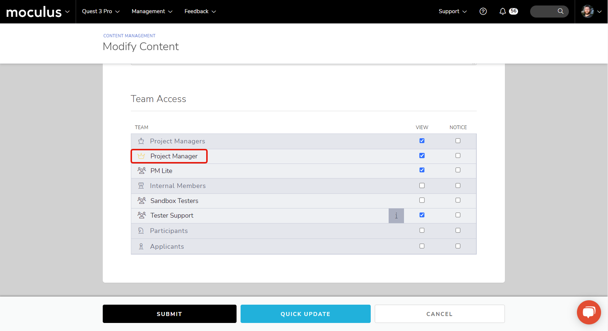This screenshot has height=331, width=608.
Task: Expand the Quest 3 Pro dropdown
Action: [x=101, y=11]
